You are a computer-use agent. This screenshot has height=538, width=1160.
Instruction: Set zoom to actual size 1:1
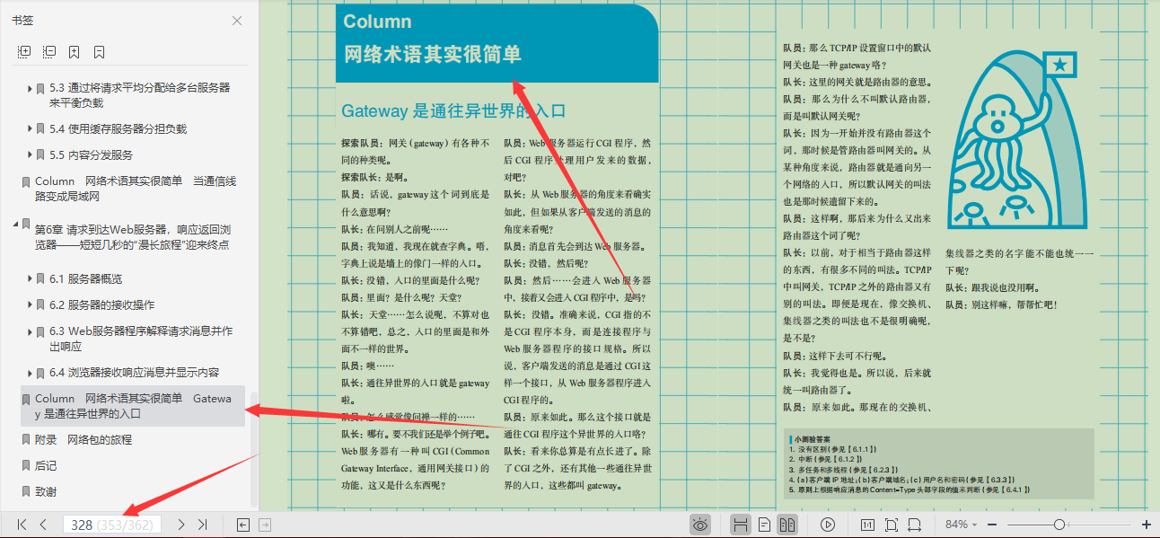point(867,524)
